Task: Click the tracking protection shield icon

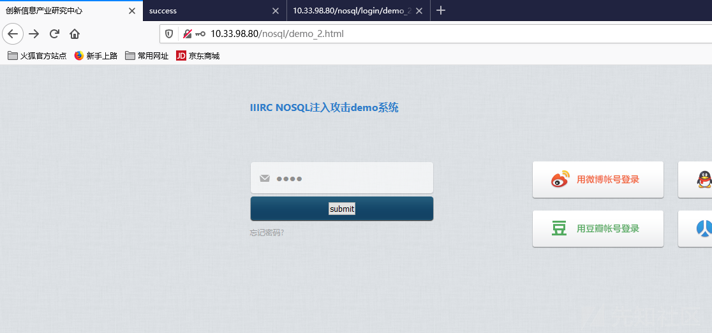Action: tap(170, 34)
